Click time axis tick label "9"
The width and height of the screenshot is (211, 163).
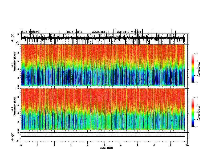pos(171,145)
